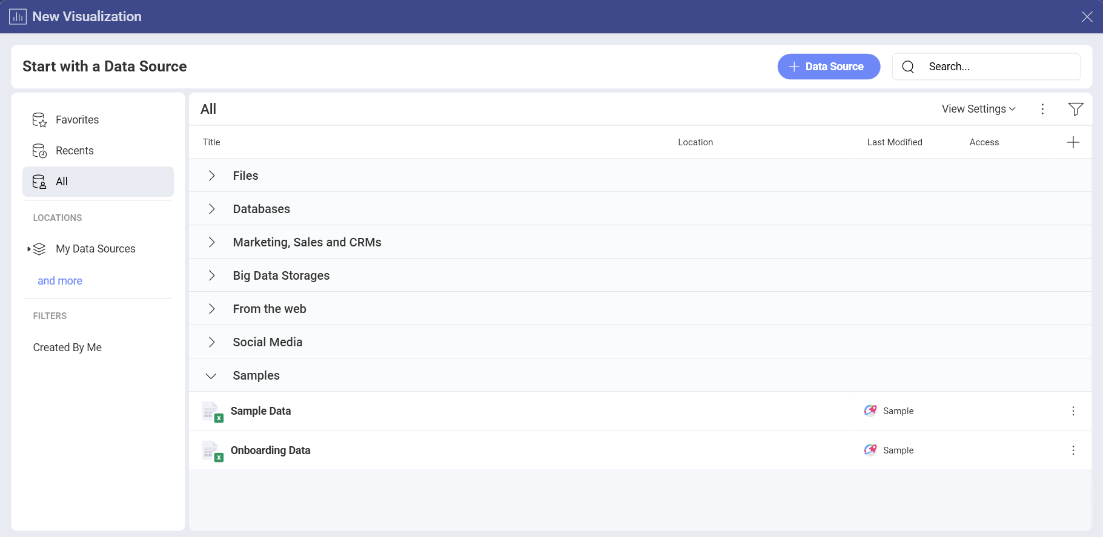Click the Onboarding Data Excel file icon
1103x537 pixels.
[x=213, y=452]
